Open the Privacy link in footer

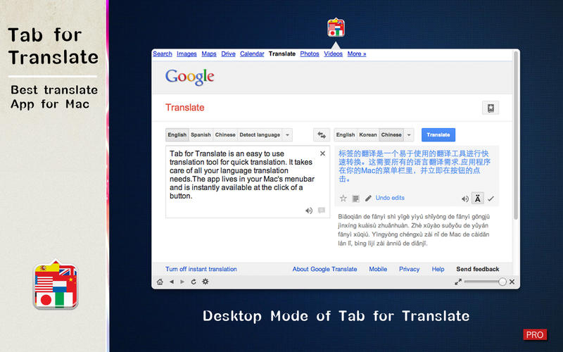[x=410, y=269]
